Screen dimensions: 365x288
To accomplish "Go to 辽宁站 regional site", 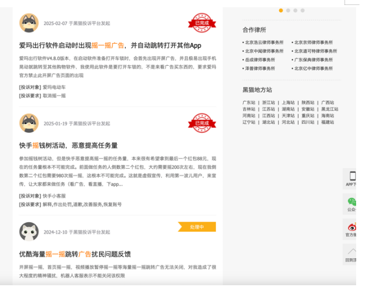I will tap(249, 122).
